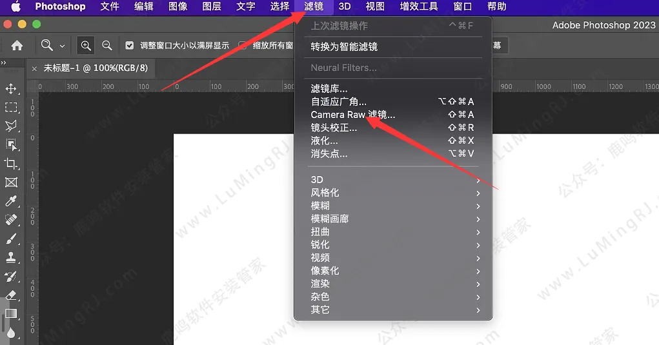Expand the 其它 submenu
Viewport: 659px width, 345px height.
point(393,310)
